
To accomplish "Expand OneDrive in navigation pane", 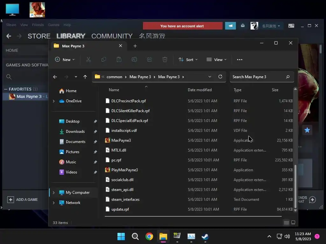I will 53,101.
